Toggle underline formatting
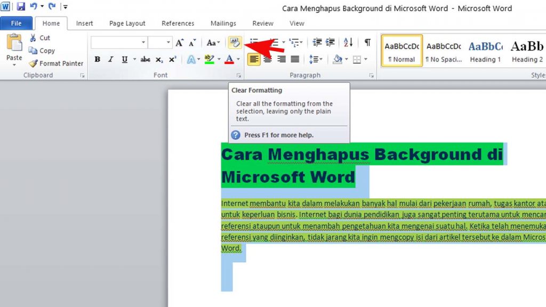Viewport: 546px width, 307px height. (x=124, y=60)
